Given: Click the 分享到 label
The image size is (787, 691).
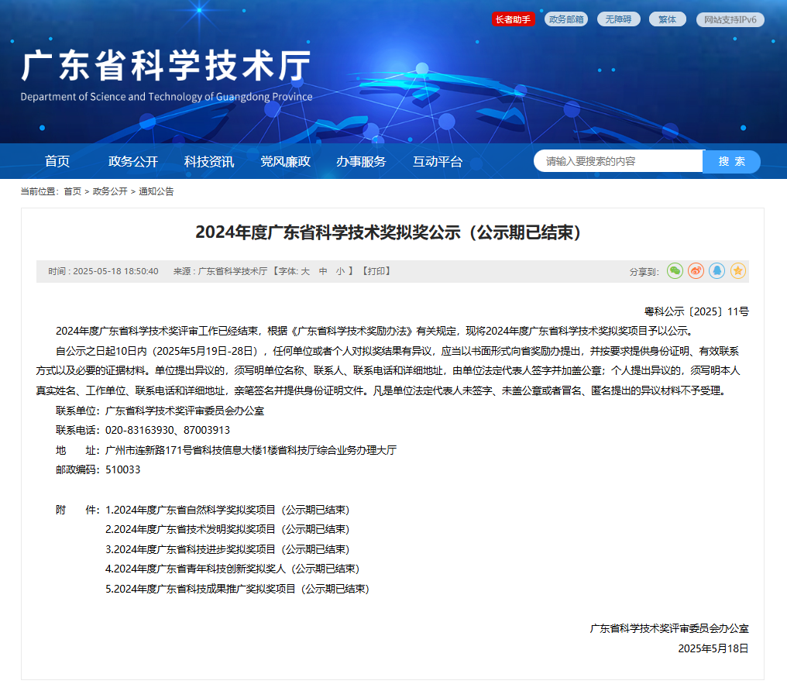Looking at the screenshot, I should (644, 271).
